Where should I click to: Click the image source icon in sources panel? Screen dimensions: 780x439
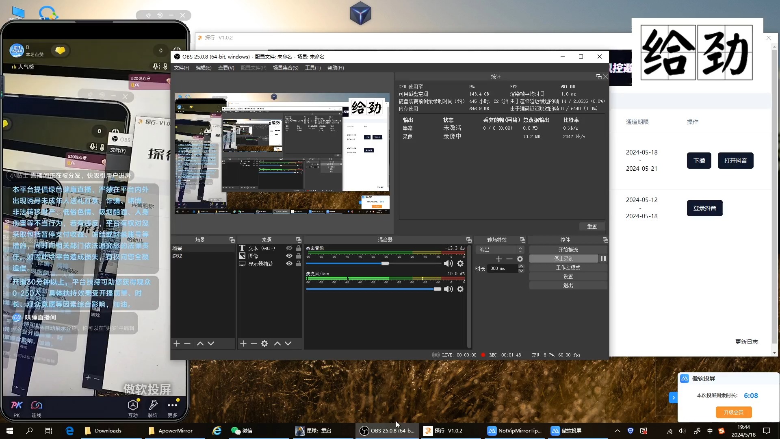point(242,256)
